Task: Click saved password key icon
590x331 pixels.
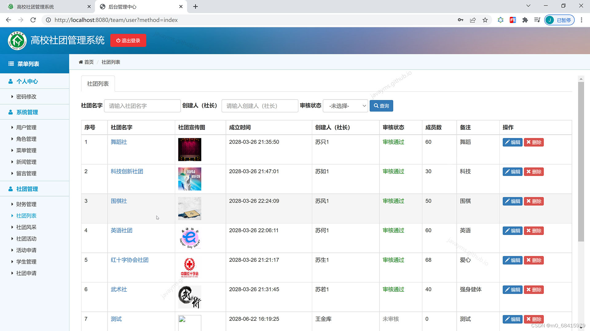Action: tap(460, 20)
